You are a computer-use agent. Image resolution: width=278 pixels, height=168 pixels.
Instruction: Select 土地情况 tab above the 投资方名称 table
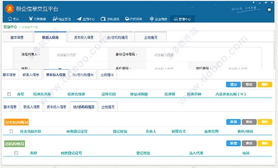tap(107, 75)
